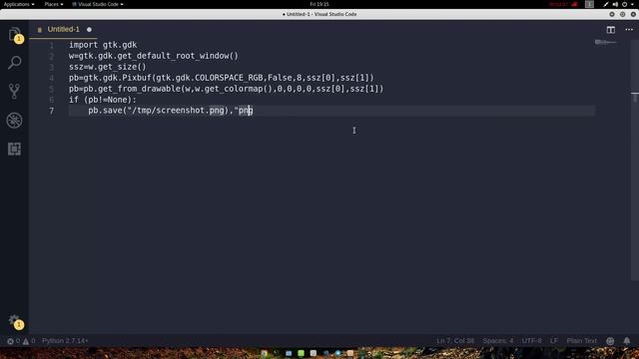Screen dimensions: 639x359
Task: Open the first dock icon at the bottom
Action: click(264, 353)
